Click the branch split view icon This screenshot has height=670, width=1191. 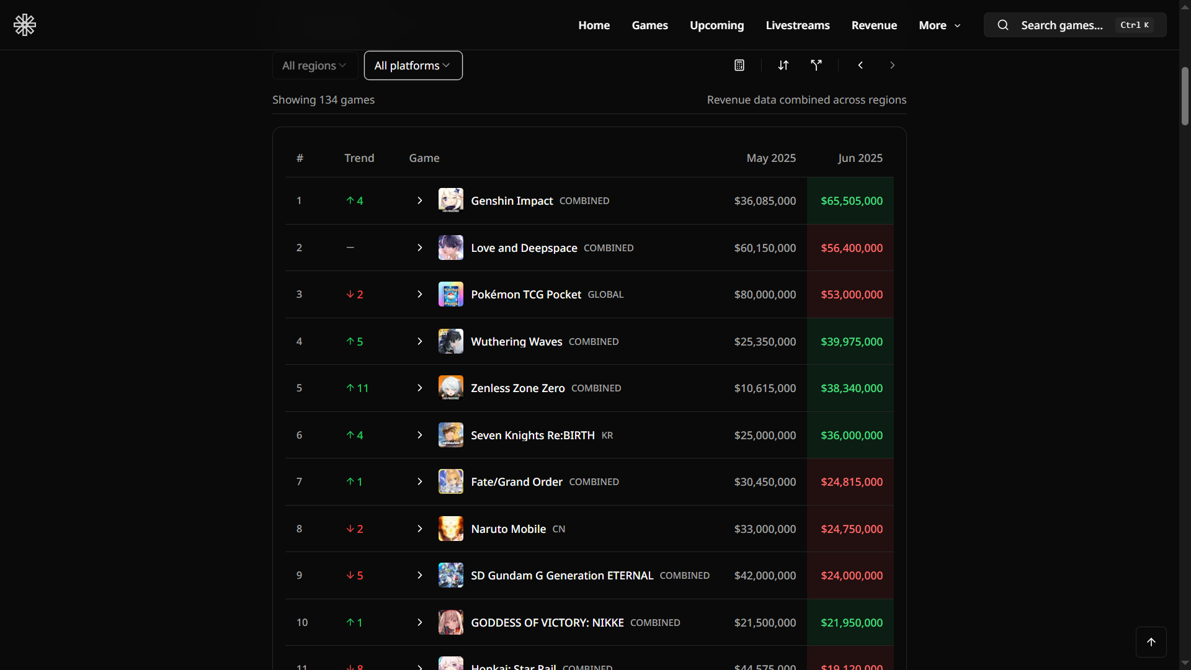click(x=816, y=65)
